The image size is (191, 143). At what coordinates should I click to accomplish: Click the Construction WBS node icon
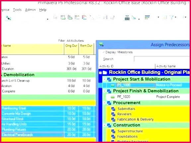click(109, 125)
